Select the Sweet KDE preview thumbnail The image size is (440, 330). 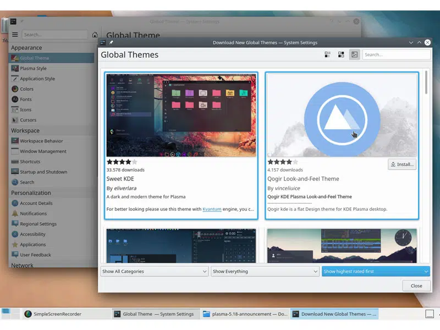(x=181, y=116)
